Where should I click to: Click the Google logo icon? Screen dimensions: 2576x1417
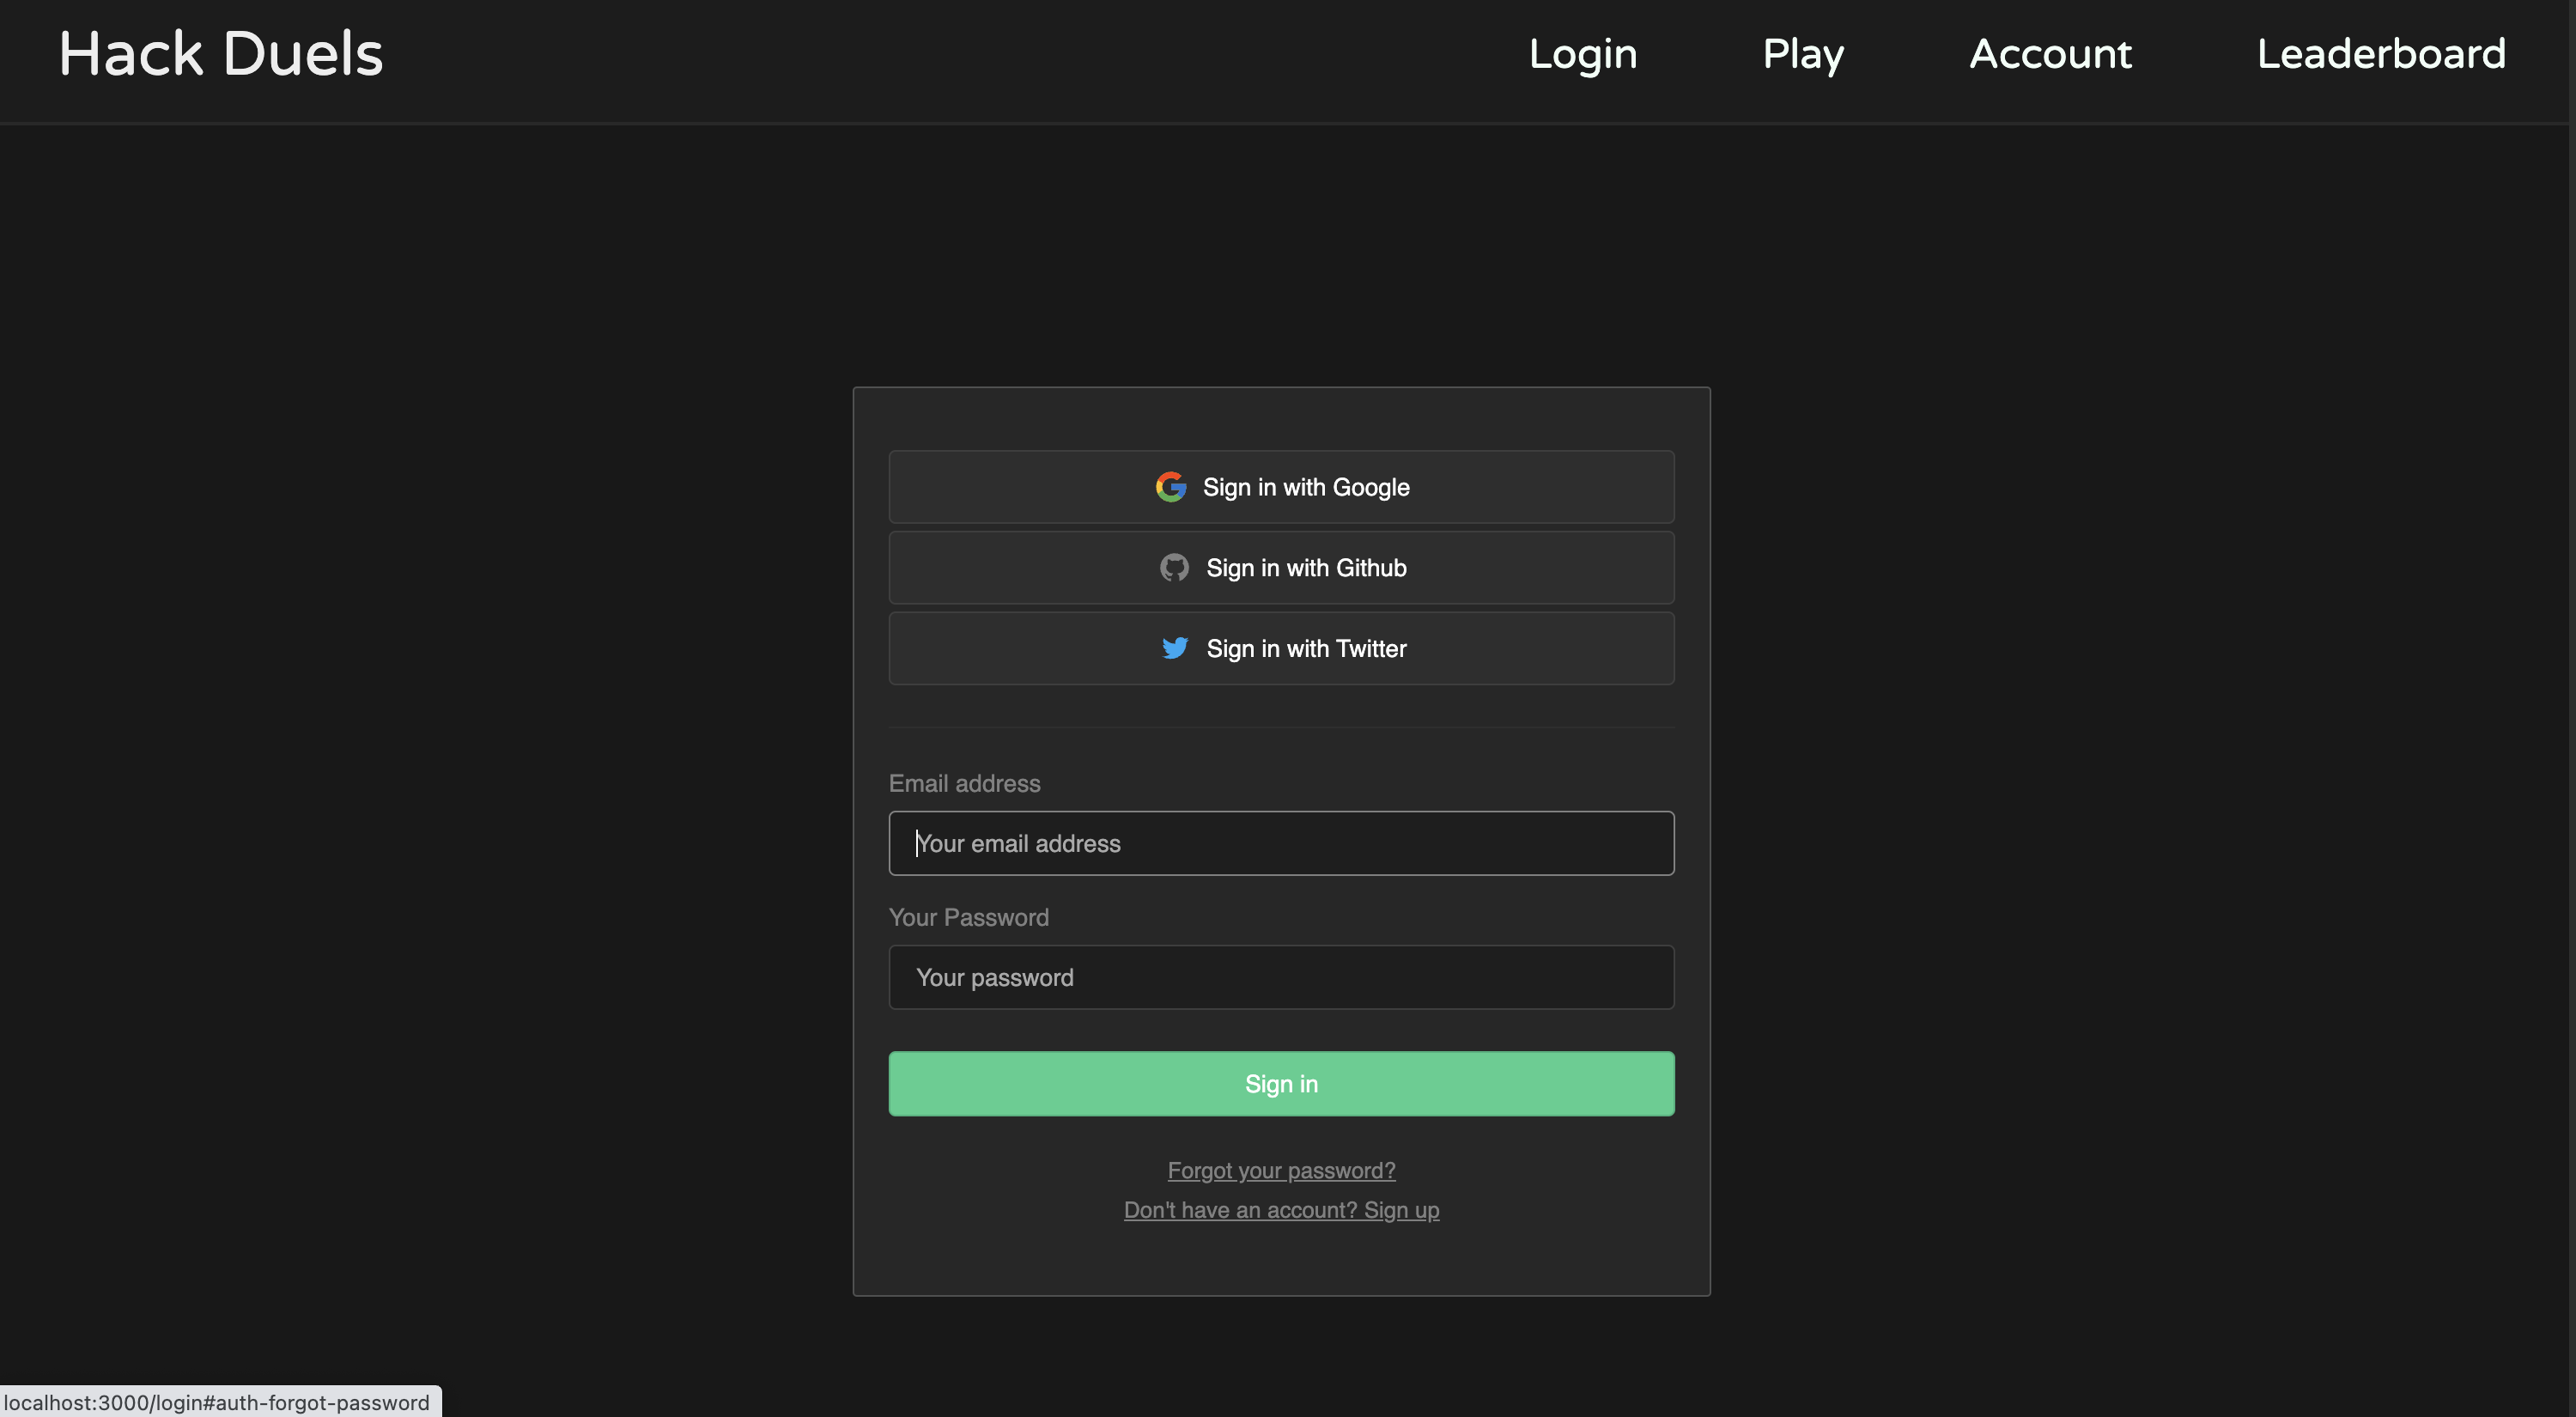pos(1170,487)
